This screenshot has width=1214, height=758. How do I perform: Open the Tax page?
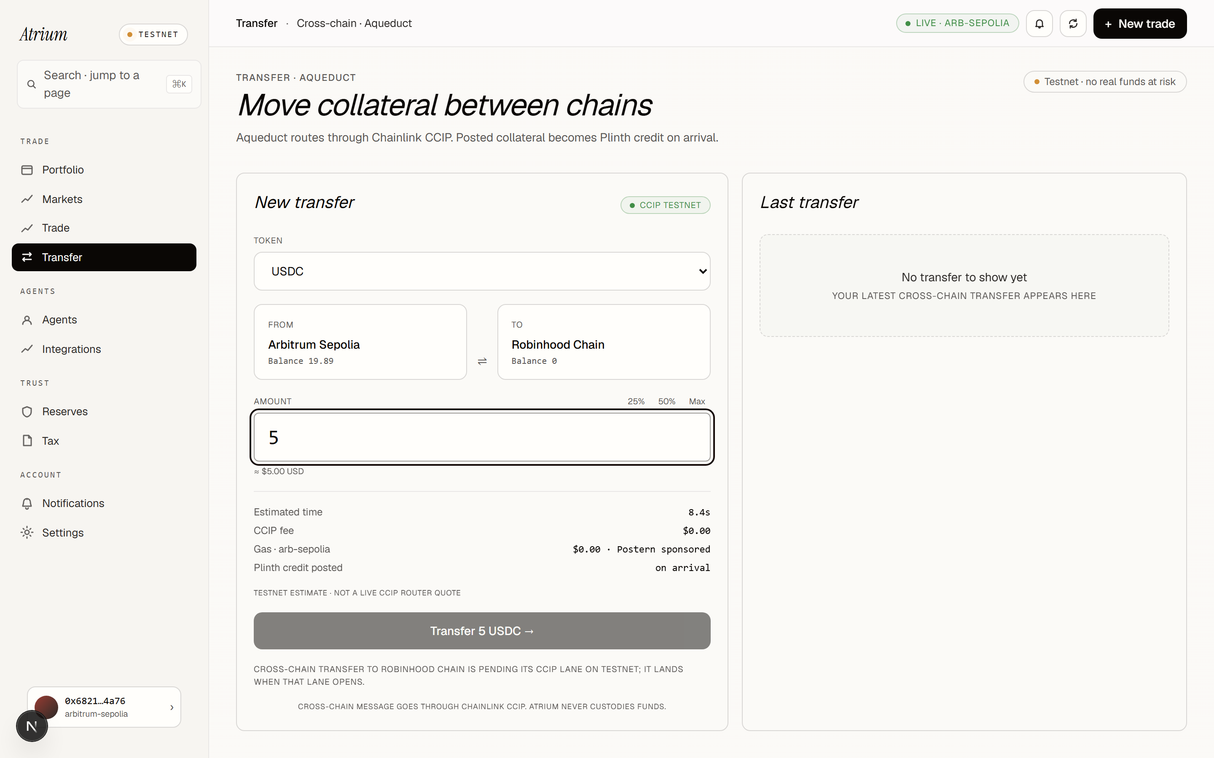click(104, 440)
